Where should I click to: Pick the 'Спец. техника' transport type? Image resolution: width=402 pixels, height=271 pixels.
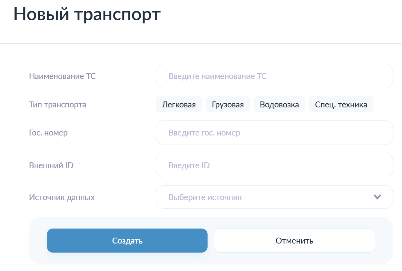click(341, 104)
